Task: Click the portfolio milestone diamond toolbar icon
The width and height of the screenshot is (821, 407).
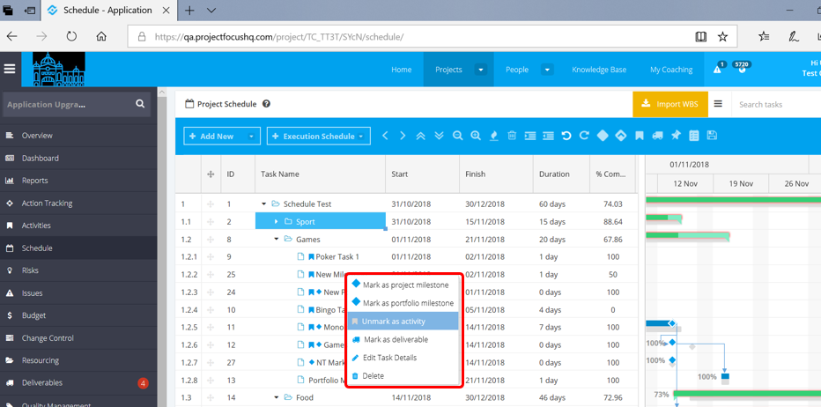Action: tap(620, 136)
